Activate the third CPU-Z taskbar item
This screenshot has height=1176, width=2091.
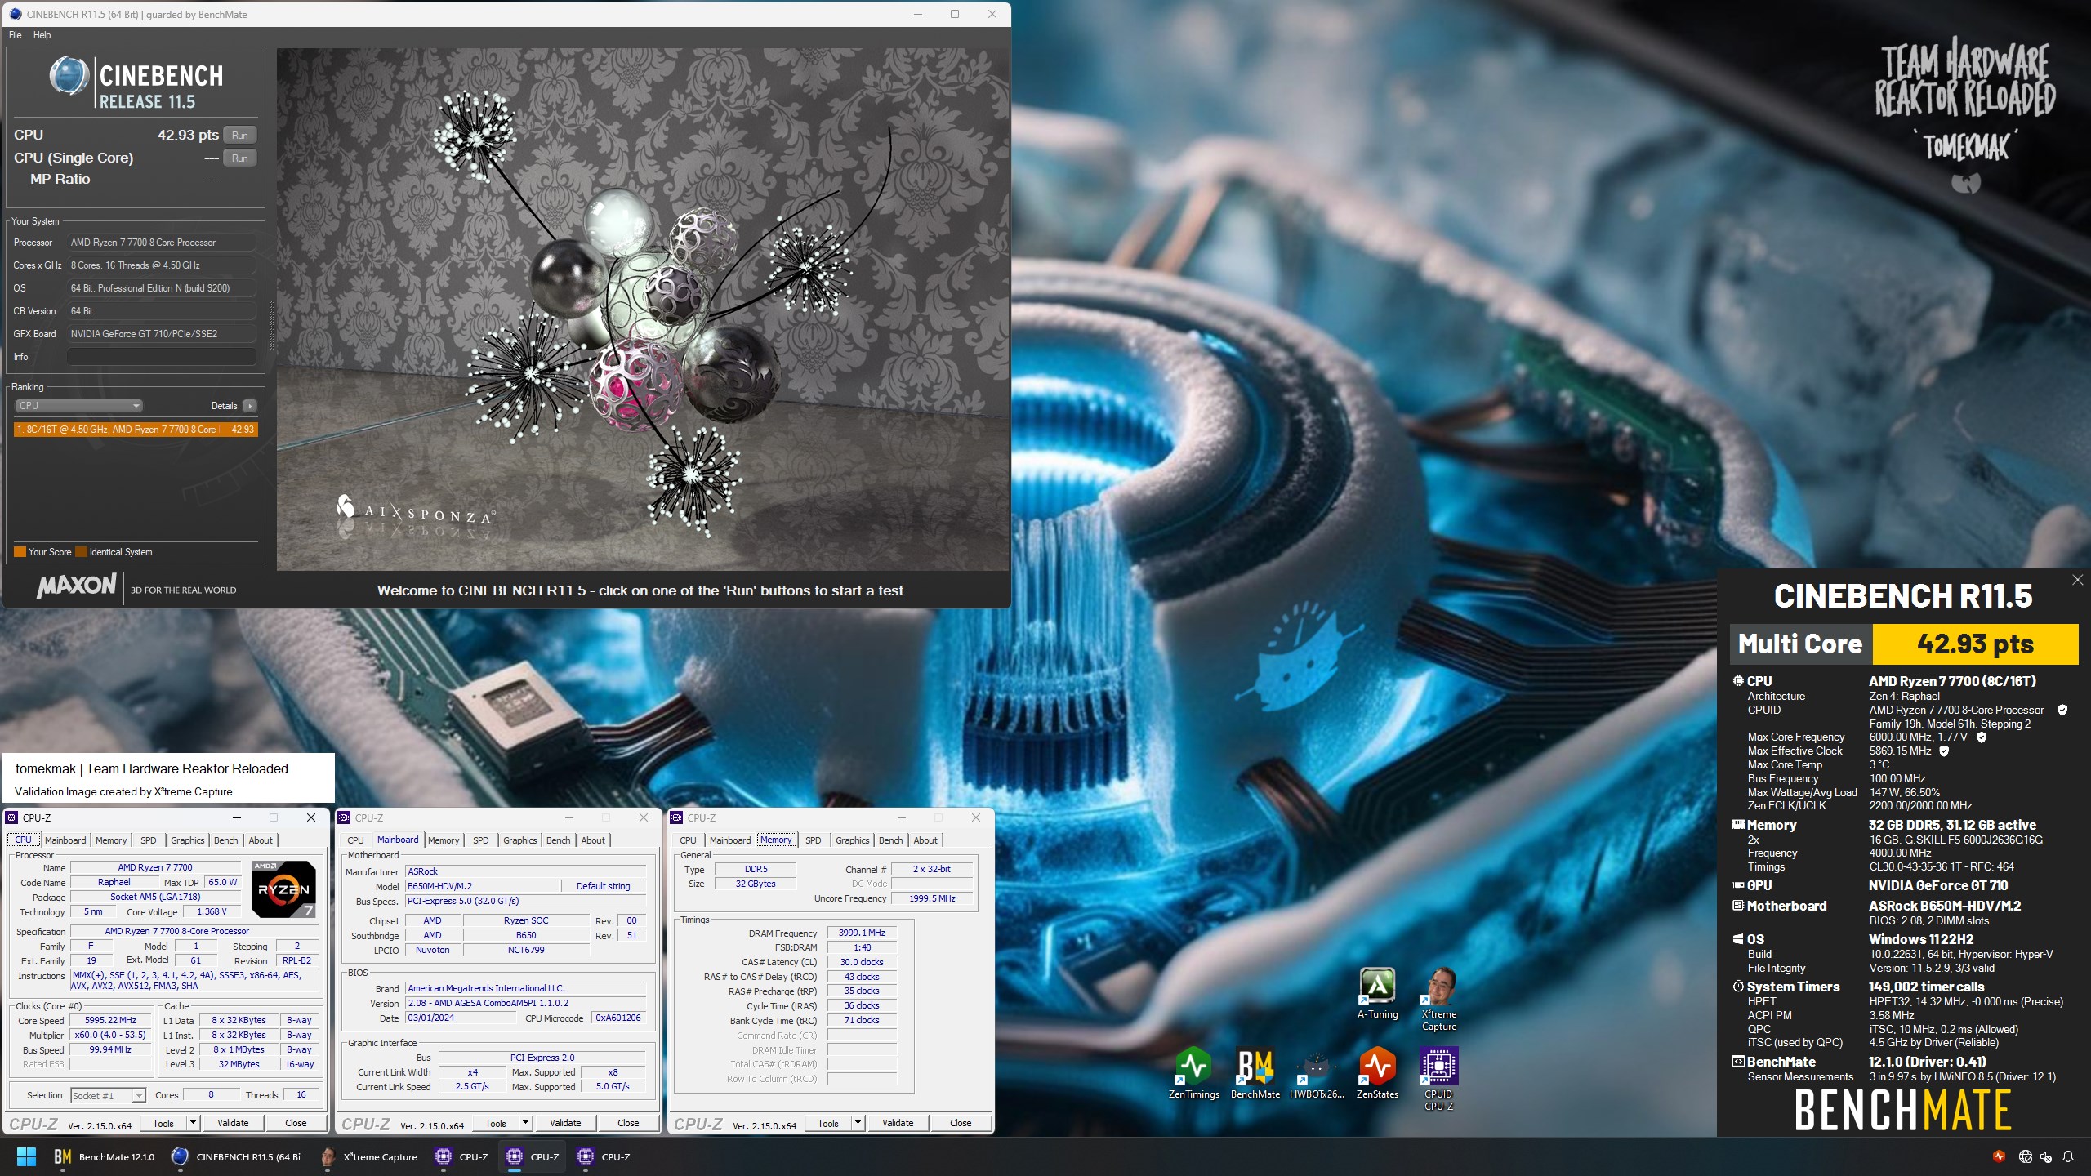(x=604, y=1156)
